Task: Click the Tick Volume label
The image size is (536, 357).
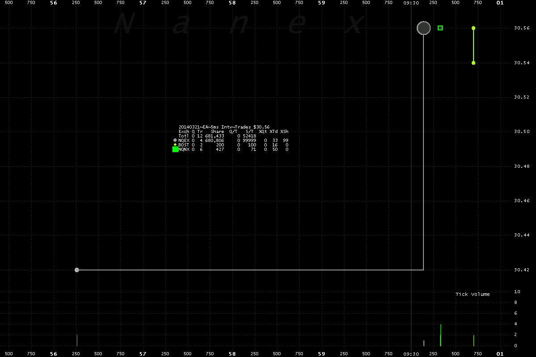Action: point(473,294)
